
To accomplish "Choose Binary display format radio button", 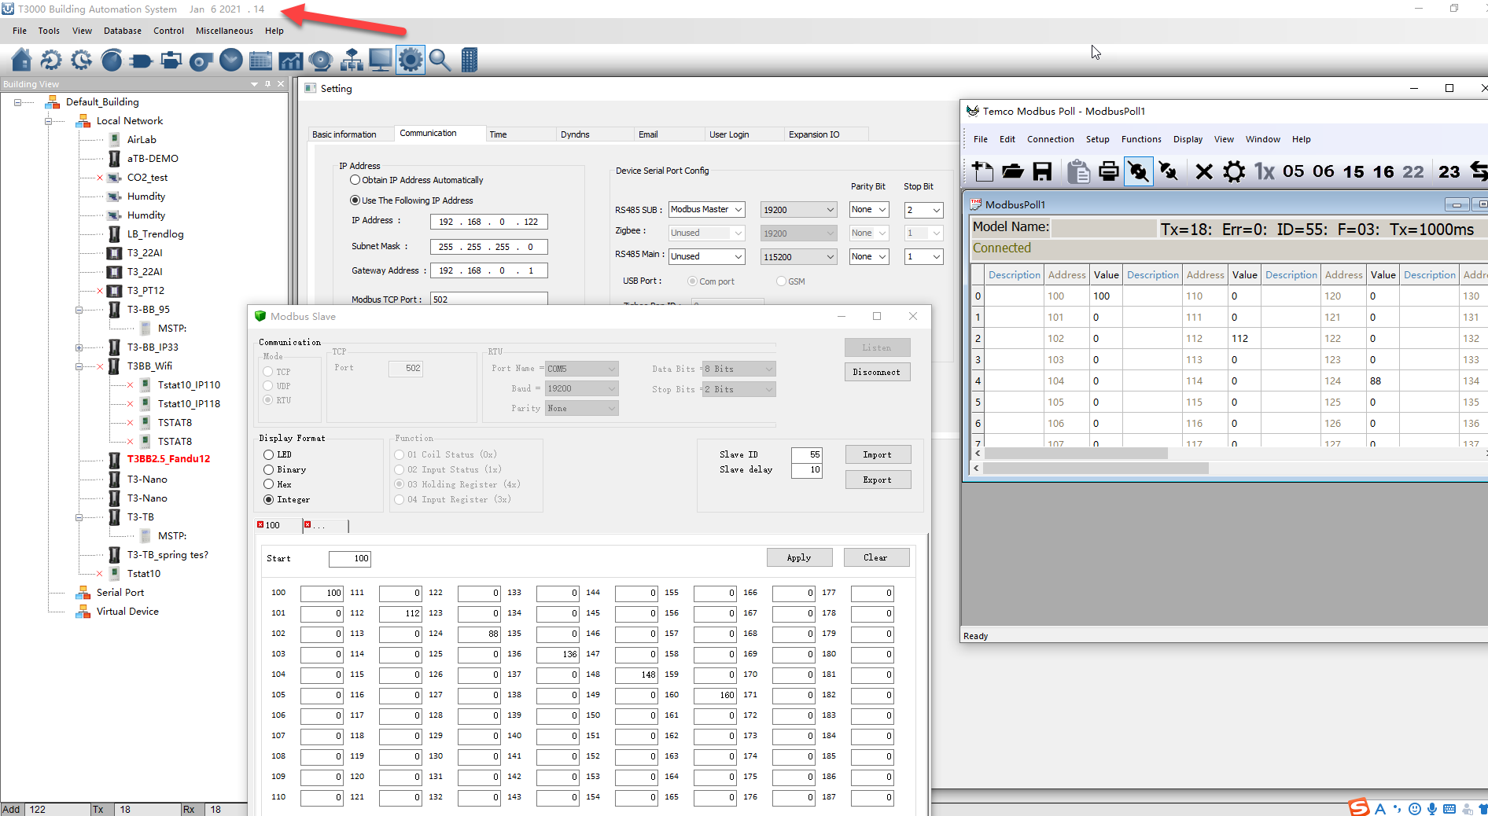I will pyautogui.click(x=269, y=469).
